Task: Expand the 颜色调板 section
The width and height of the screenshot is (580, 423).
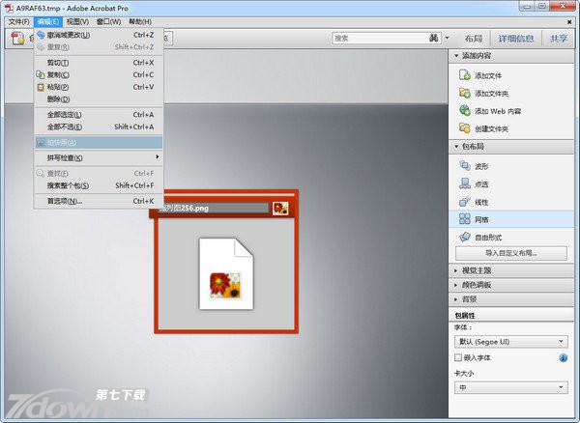Action: [511, 285]
